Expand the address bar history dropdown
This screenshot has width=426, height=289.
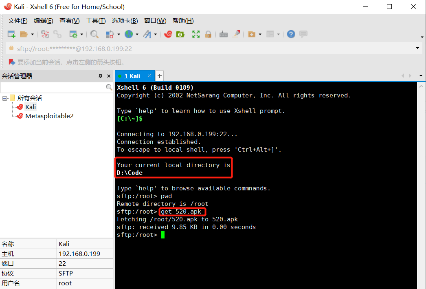pos(417,49)
